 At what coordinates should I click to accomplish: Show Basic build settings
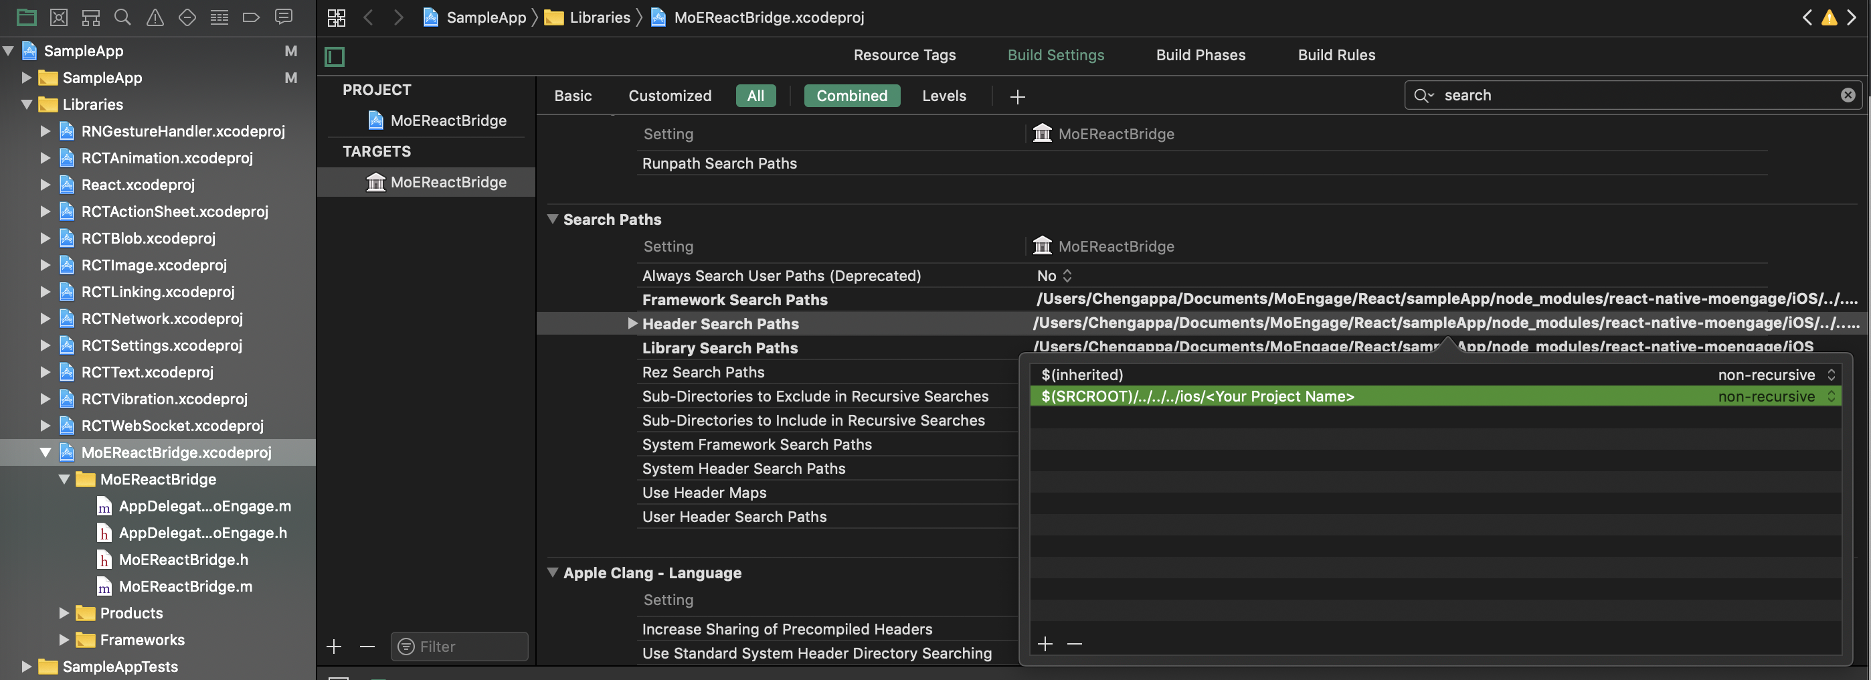coord(572,96)
